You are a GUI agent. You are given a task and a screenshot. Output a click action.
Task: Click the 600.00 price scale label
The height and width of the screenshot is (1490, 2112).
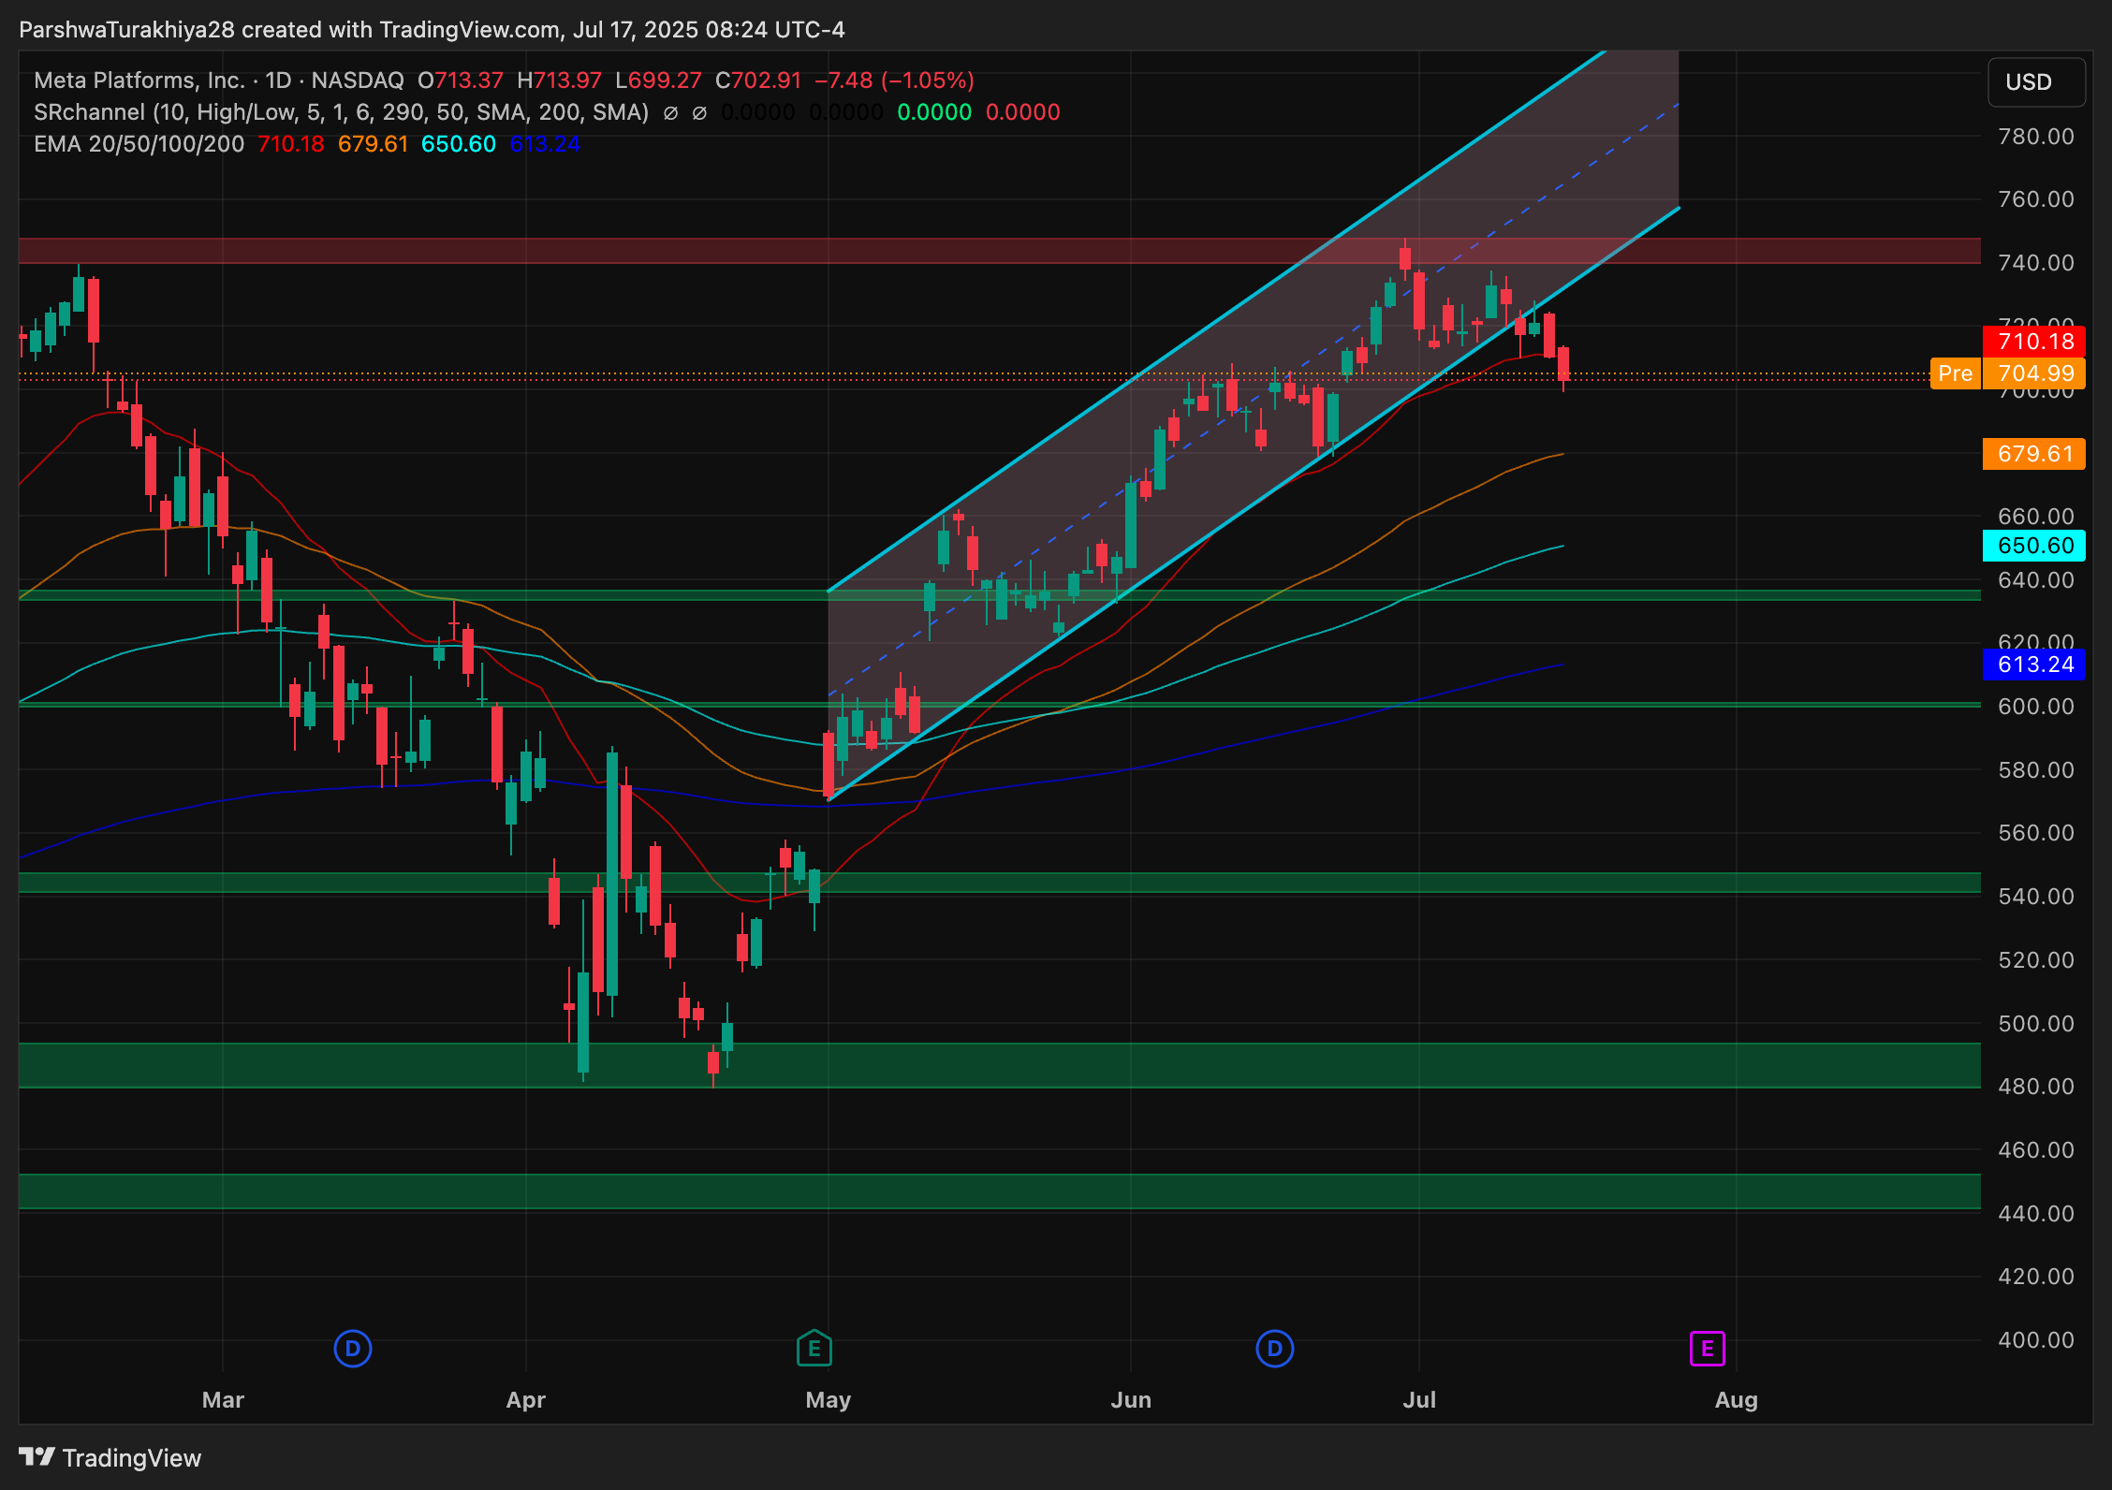tap(2035, 707)
